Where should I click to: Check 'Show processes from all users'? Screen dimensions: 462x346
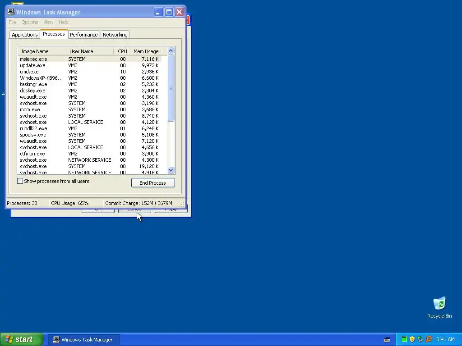[x=20, y=181]
